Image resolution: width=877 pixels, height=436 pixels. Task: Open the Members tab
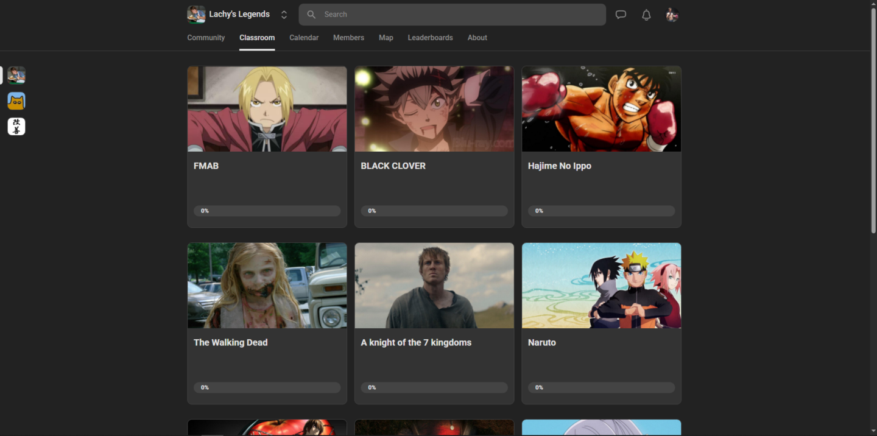(348, 38)
